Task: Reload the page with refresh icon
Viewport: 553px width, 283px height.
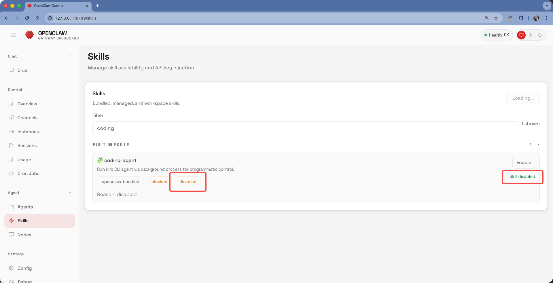Action: click(x=27, y=18)
